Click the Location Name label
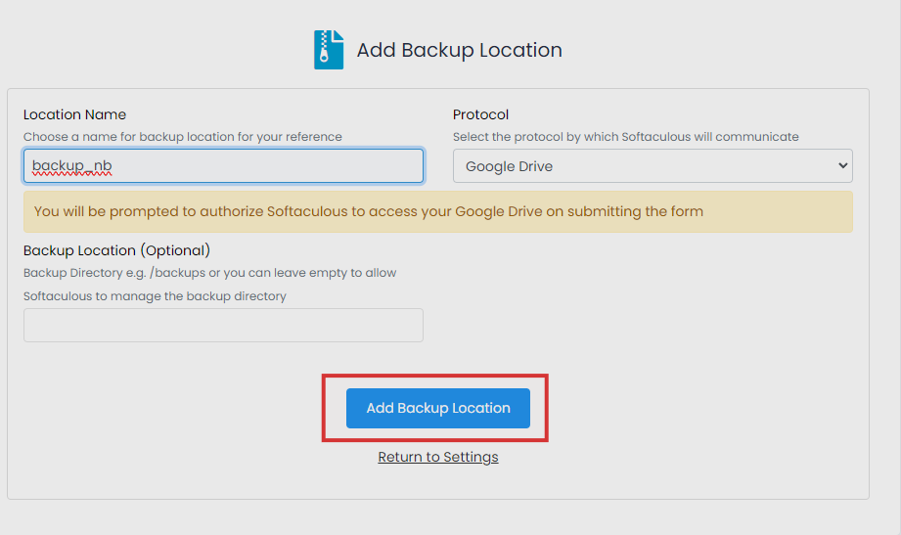This screenshot has width=901, height=535. [74, 114]
